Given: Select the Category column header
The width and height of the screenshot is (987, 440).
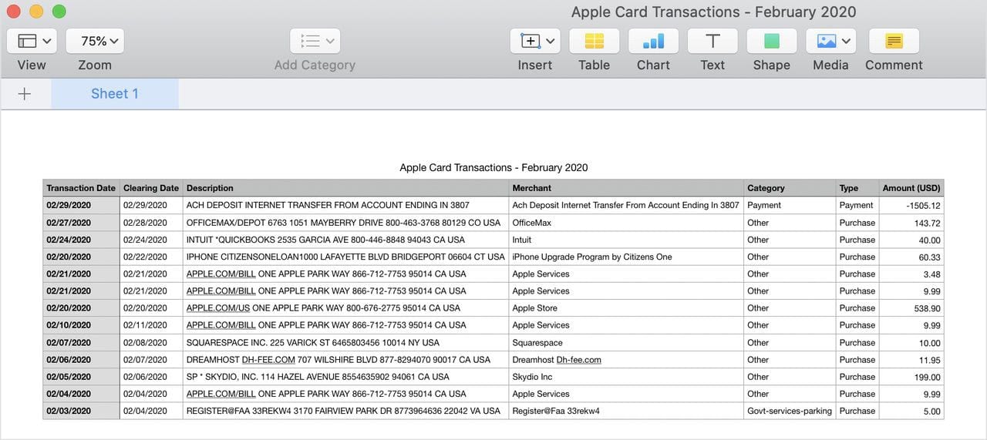Looking at the screenshot, I should pyautogui.click(x=790, y=188).
